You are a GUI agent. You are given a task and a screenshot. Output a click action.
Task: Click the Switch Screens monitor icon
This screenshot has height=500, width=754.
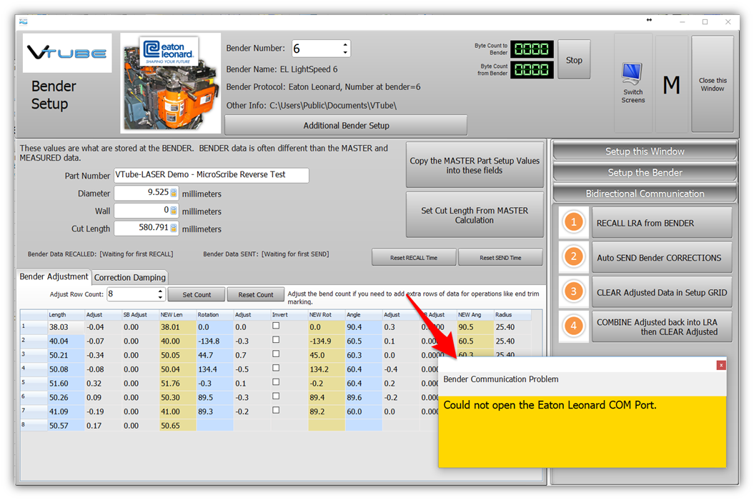(x=633, y=75)
